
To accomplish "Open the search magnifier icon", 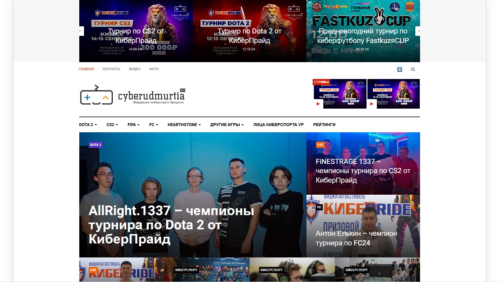I will tap(413, 70).
